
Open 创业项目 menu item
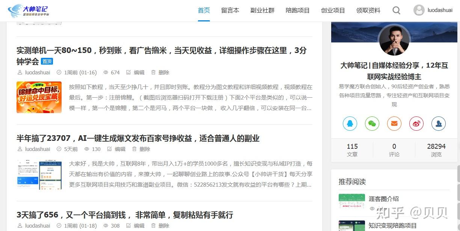tap(333, 11)
